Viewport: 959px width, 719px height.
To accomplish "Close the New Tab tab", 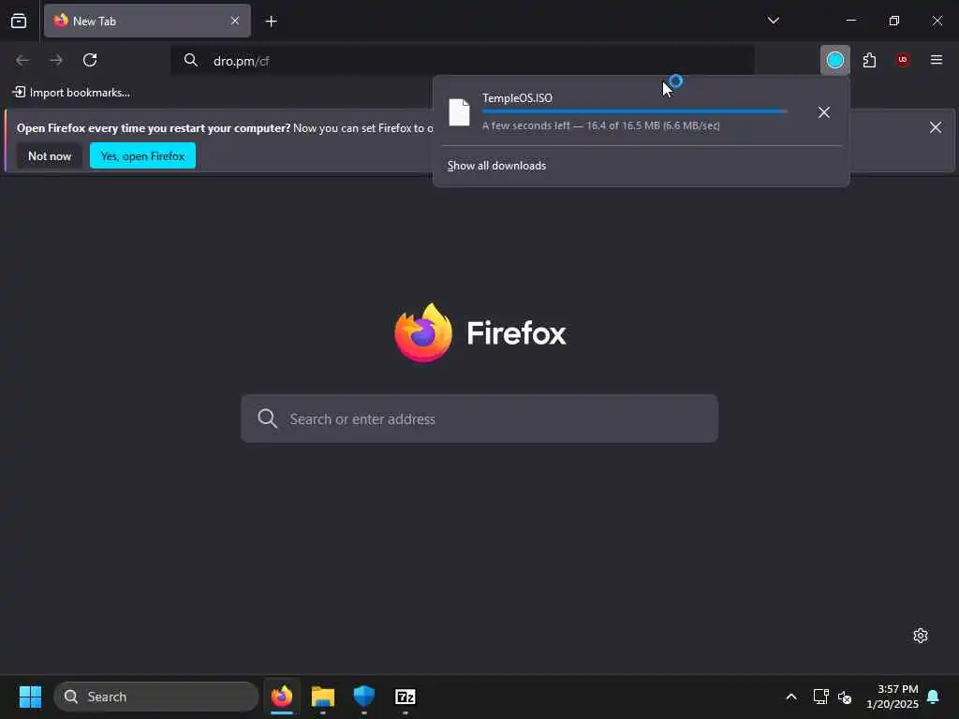I will point(235,21).
